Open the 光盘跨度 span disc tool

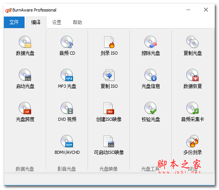point(25,112)
